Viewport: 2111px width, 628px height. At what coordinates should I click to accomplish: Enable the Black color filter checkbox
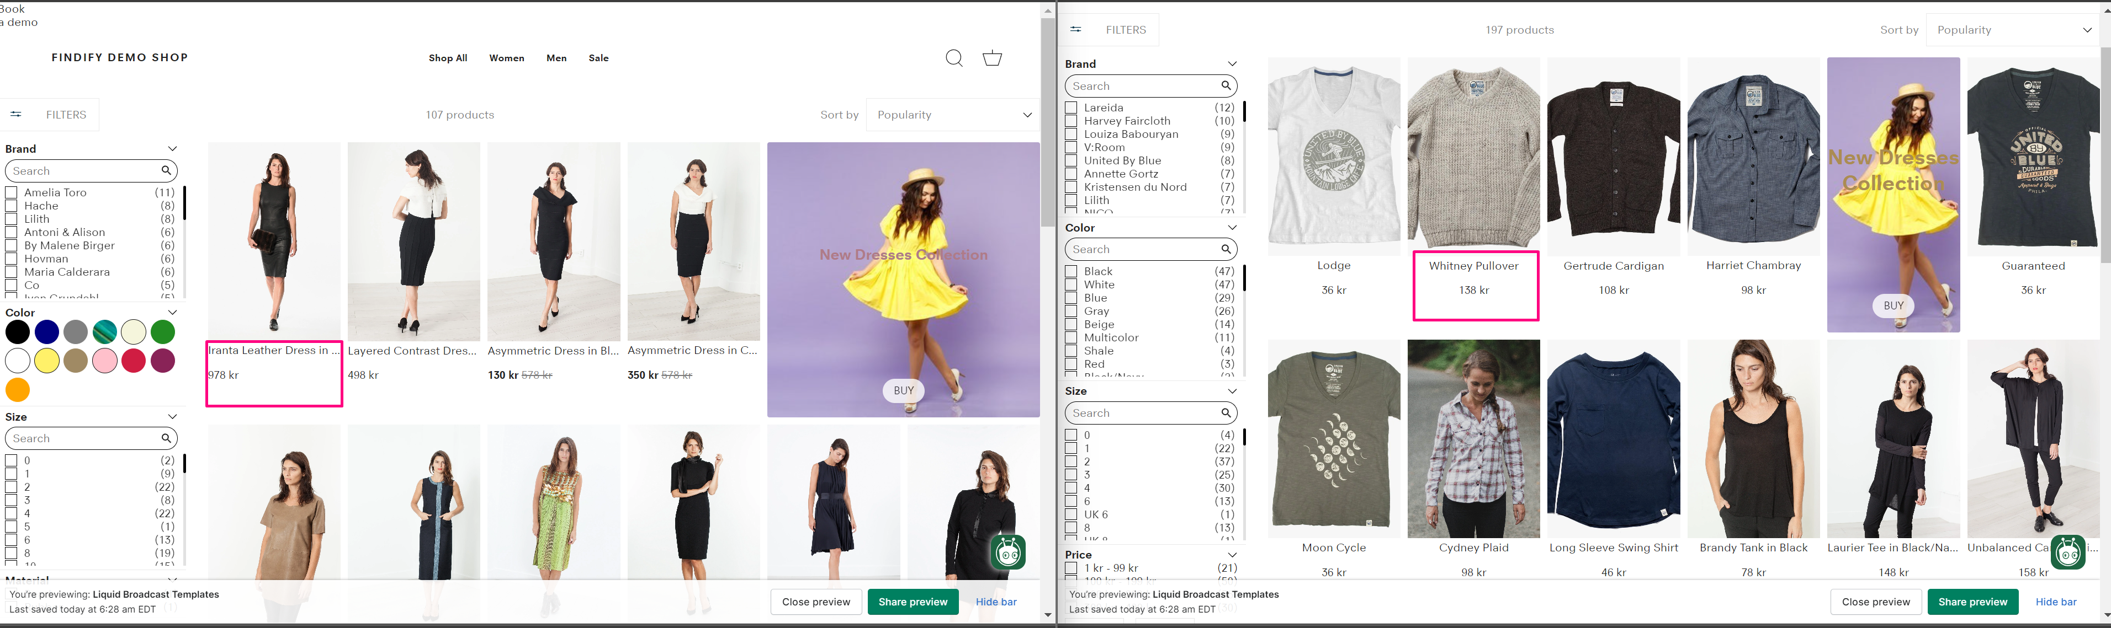pos(1070,271)
